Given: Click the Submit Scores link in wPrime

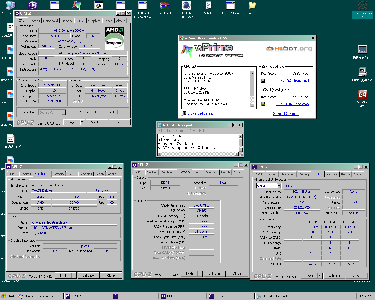Looking at the screenshot, I should (286, 114).
